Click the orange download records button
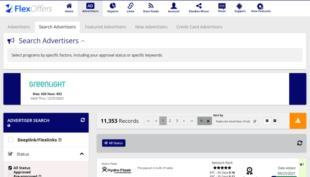The width and height of the screenshot is (310, 177). tap(298, 121)
